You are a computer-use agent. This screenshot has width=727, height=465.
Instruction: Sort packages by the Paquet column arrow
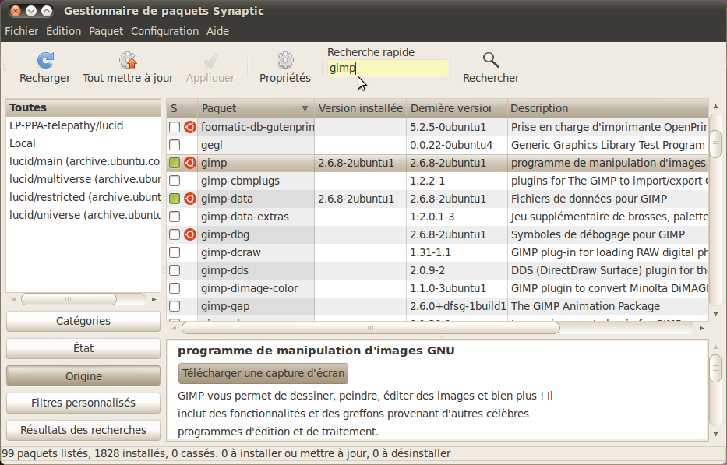[305, 108]
